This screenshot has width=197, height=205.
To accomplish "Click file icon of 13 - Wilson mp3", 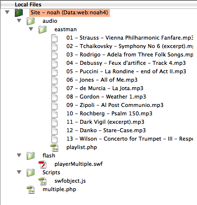I will (x=54, y=139).
